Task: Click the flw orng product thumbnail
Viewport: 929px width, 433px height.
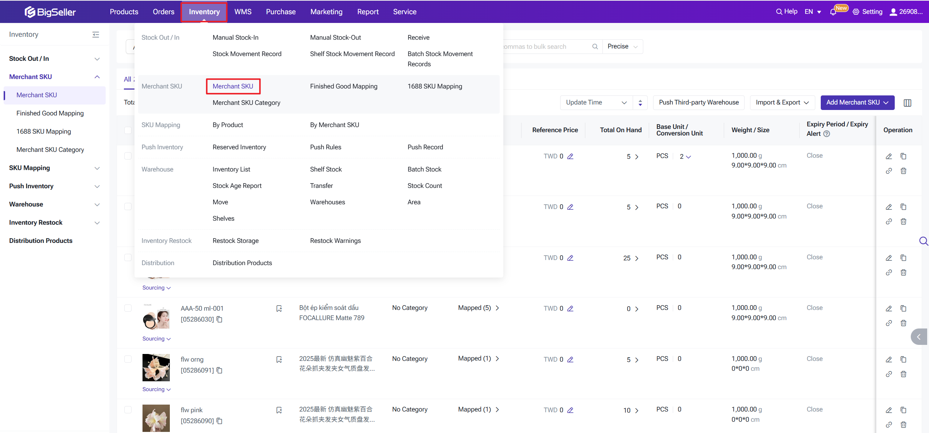Action: pos(156,367)
